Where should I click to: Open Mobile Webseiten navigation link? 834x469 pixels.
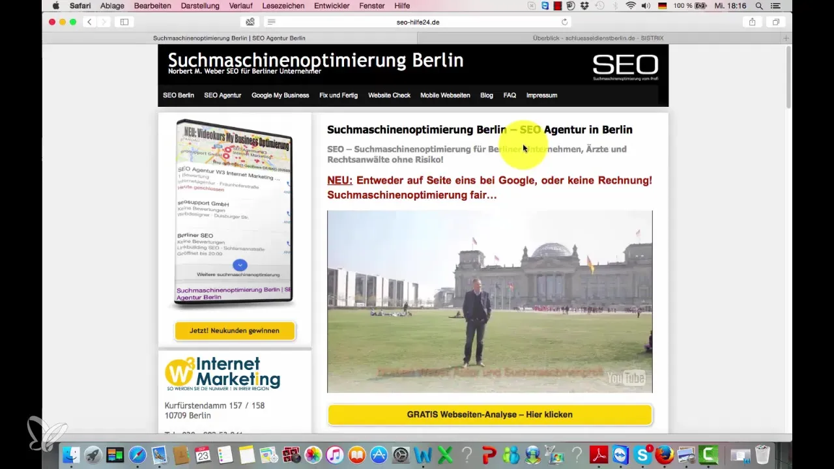tap(445, 95)
